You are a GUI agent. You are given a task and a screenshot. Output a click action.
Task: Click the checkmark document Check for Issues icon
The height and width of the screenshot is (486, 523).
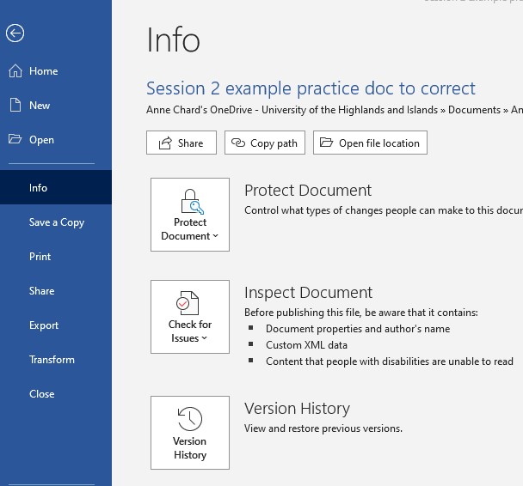pos(188,303)
